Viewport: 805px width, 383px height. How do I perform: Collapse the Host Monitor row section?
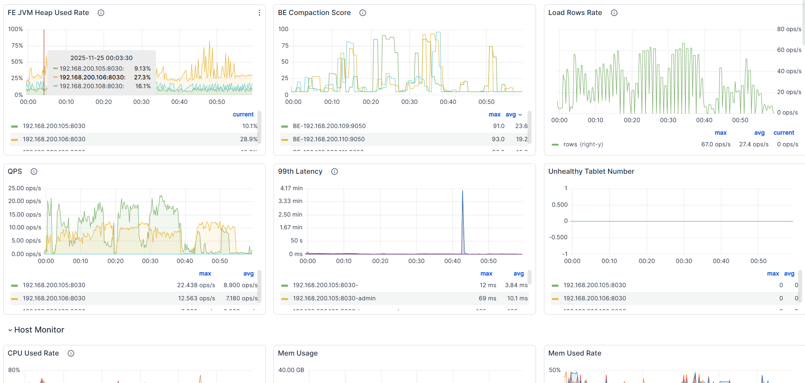(x=10, y=330)
